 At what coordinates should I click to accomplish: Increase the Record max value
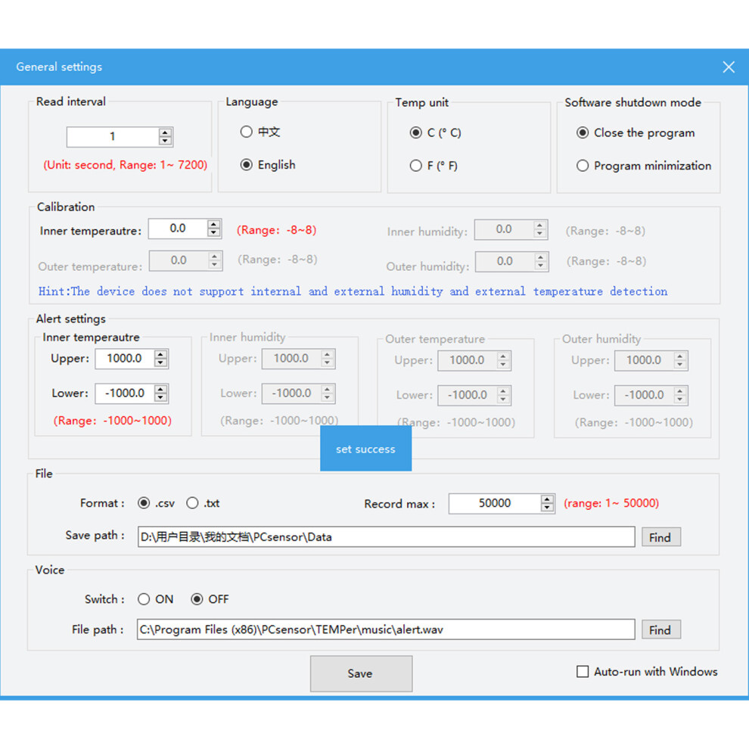pos(548,499)
